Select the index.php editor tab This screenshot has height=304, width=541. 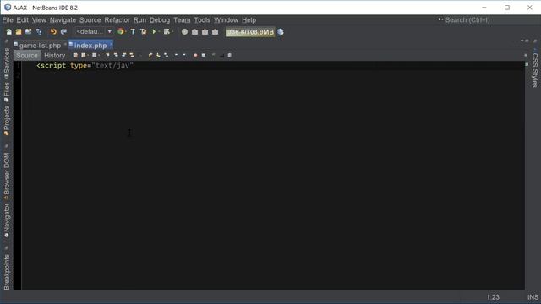point(90,45)
